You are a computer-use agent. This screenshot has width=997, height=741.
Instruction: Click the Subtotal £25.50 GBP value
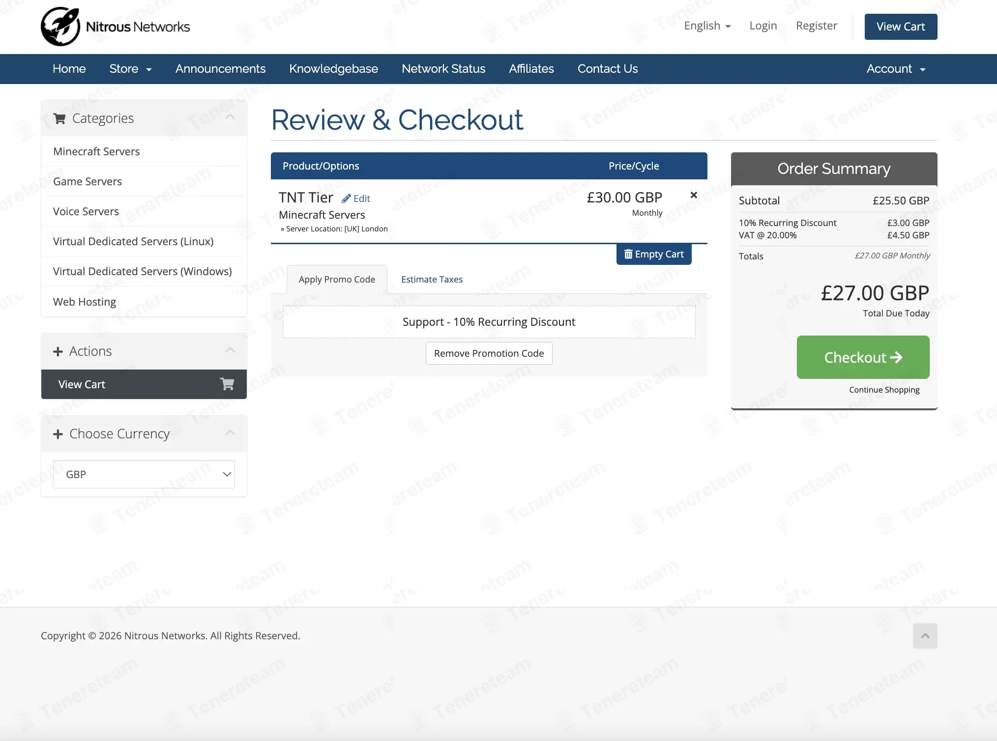[x=901, y=200]
